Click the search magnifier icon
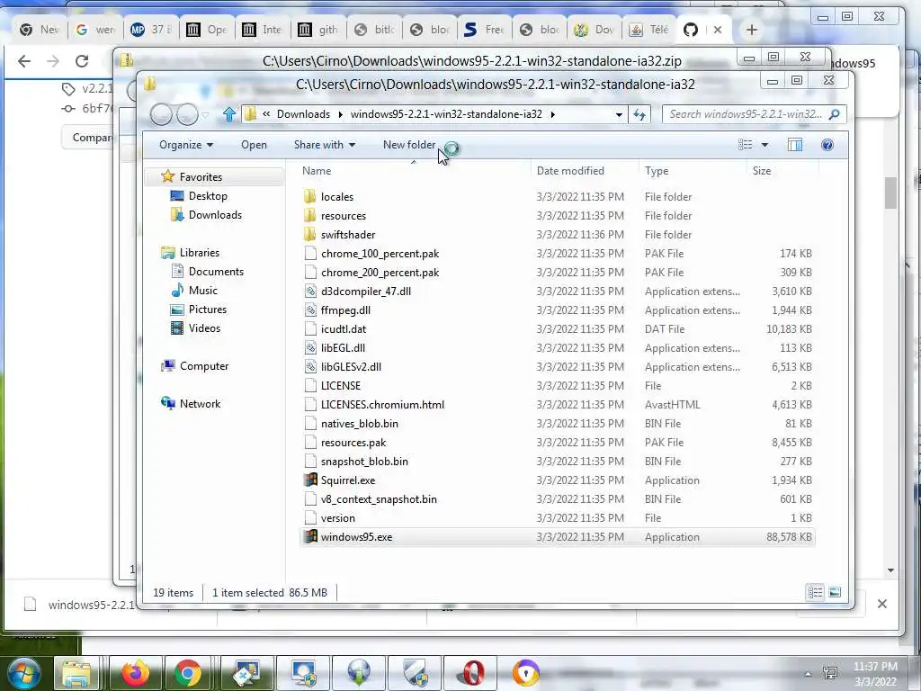 [x=834, y=114]
